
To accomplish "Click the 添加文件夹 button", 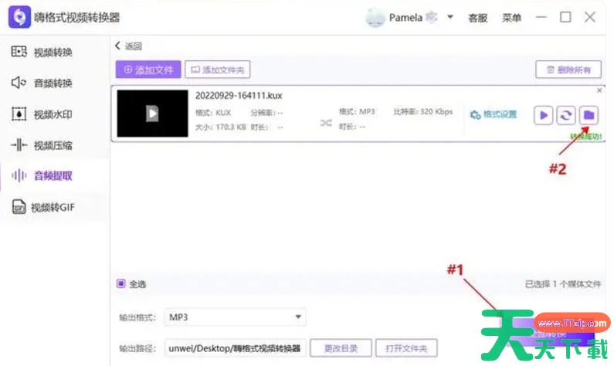I will 217,69.
